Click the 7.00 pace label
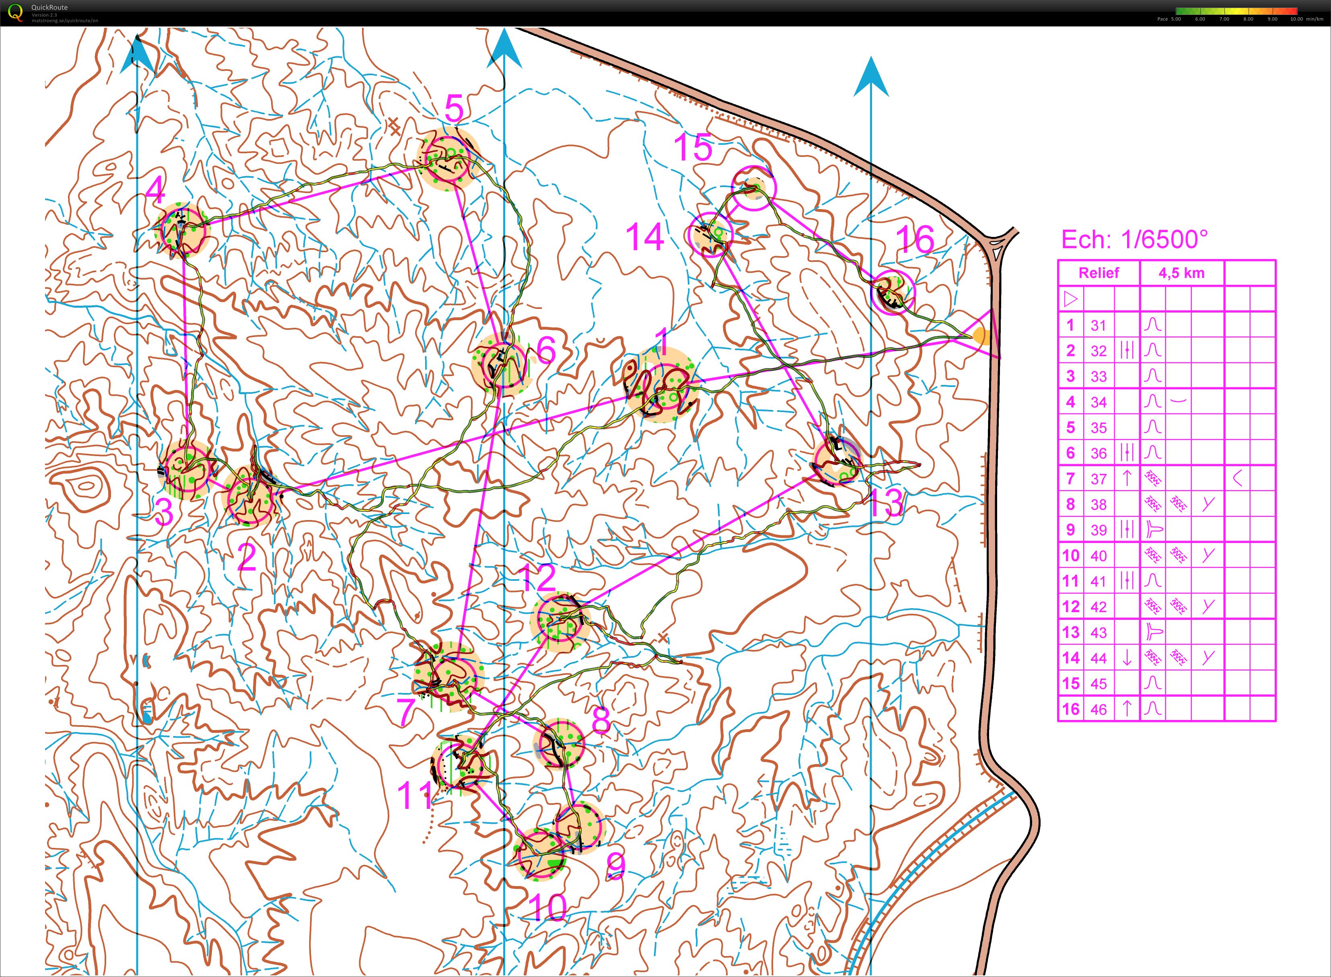The height and width of the screenshot is (977, 1331). click(x=1224, y=20)
